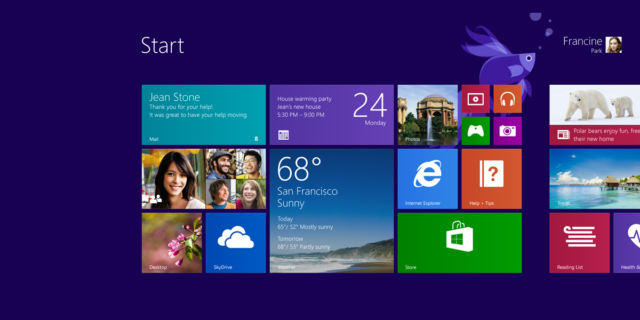This screenshot has width=640, height=320.
Task: Click the "San Francisco" weather location text
Action: 307,191
